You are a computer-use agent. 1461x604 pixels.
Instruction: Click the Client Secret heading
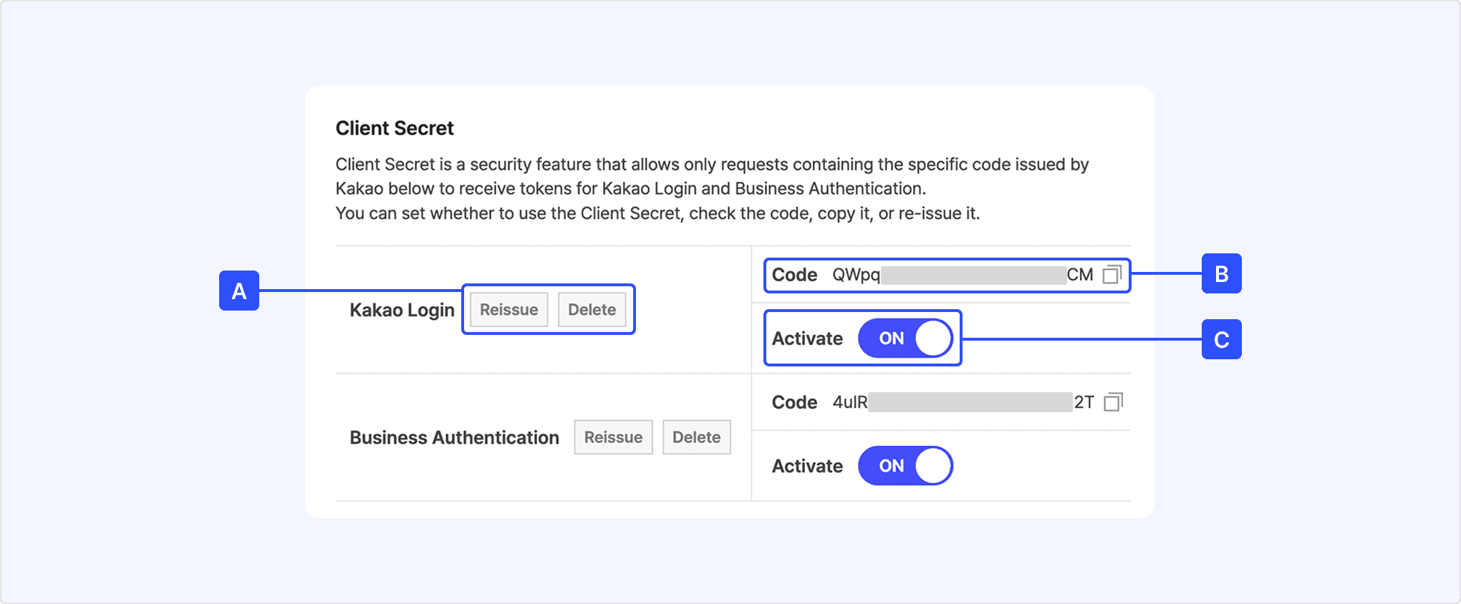pos(395,128)
